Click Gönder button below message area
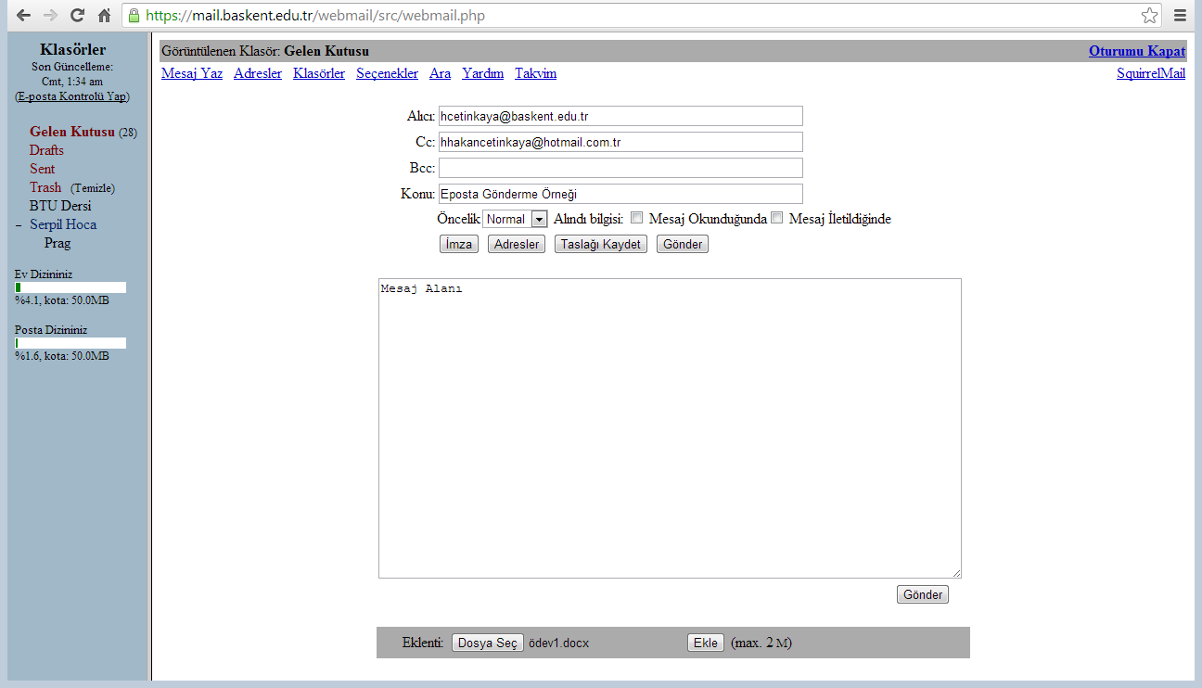Screen dimensions: 1202x688 click(923, 594)
